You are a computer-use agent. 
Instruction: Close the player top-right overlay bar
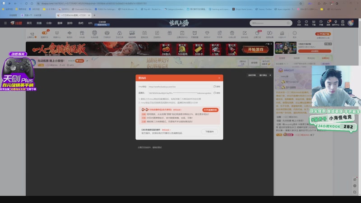[x=270, y=75]
